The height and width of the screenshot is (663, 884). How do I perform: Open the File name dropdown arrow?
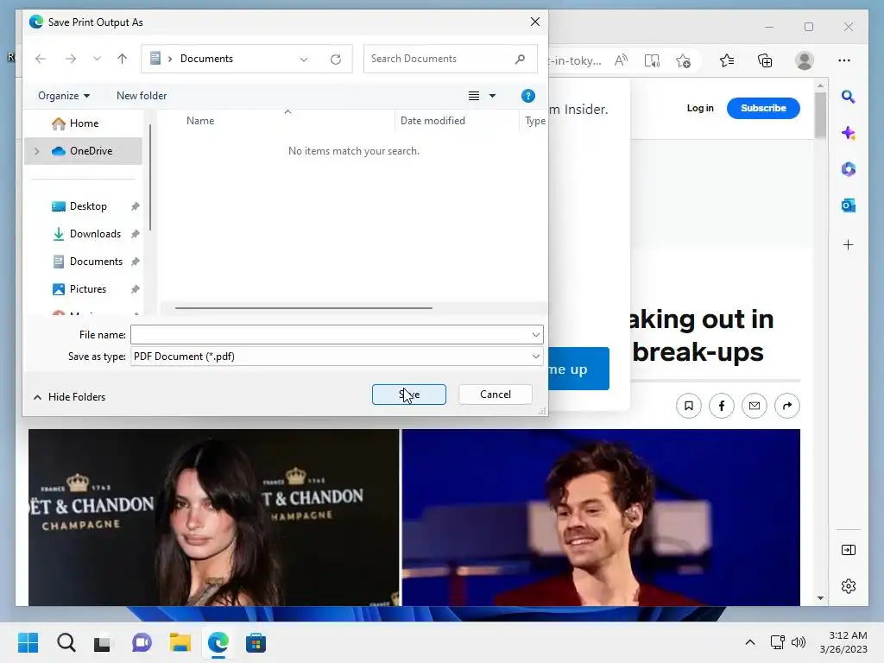pos(535,335)
